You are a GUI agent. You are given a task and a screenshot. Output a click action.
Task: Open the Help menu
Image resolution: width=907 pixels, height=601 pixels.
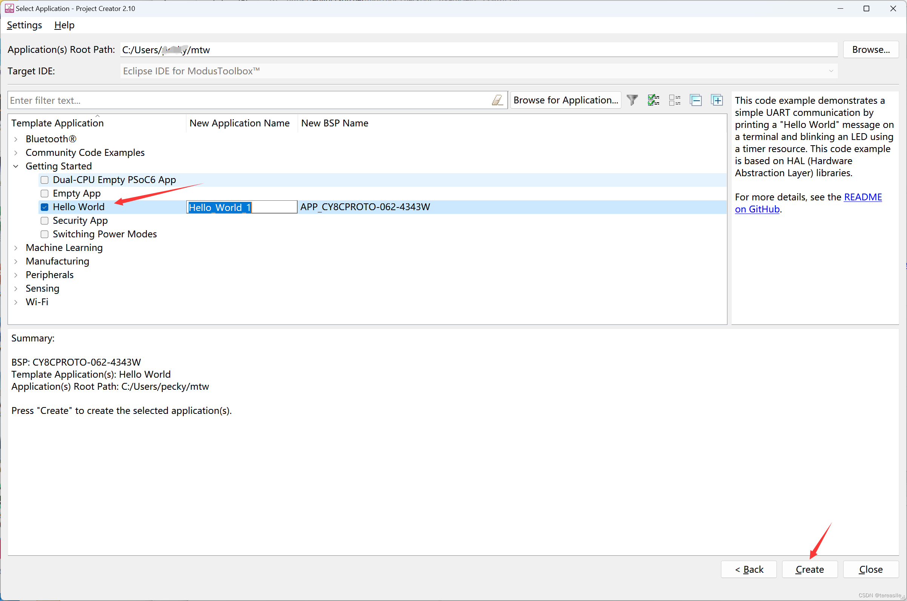pyautogui.click(x=65, y=25)
